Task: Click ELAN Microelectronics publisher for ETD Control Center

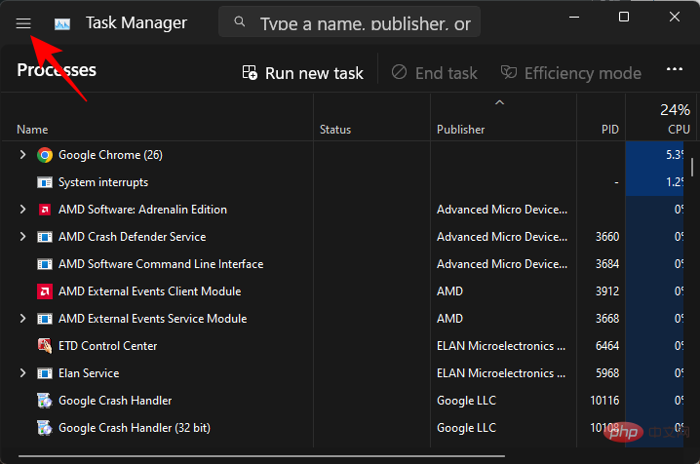Action: coord(501,346)
